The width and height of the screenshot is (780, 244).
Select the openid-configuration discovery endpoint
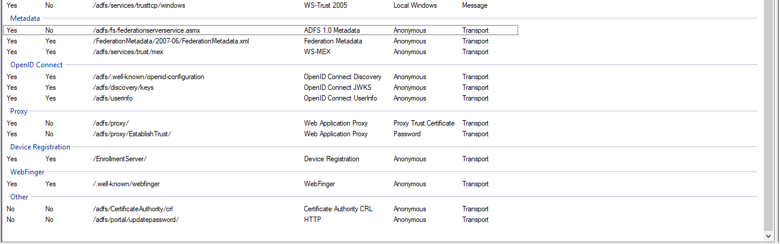(148, 77)
